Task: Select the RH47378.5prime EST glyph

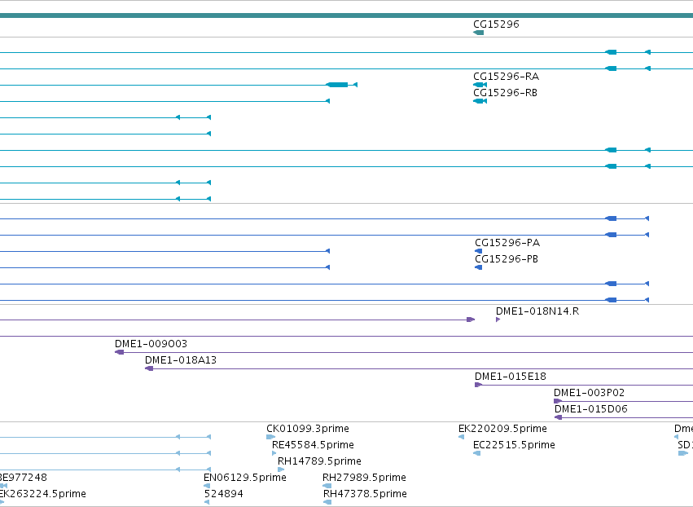Action: coord(327,502)
